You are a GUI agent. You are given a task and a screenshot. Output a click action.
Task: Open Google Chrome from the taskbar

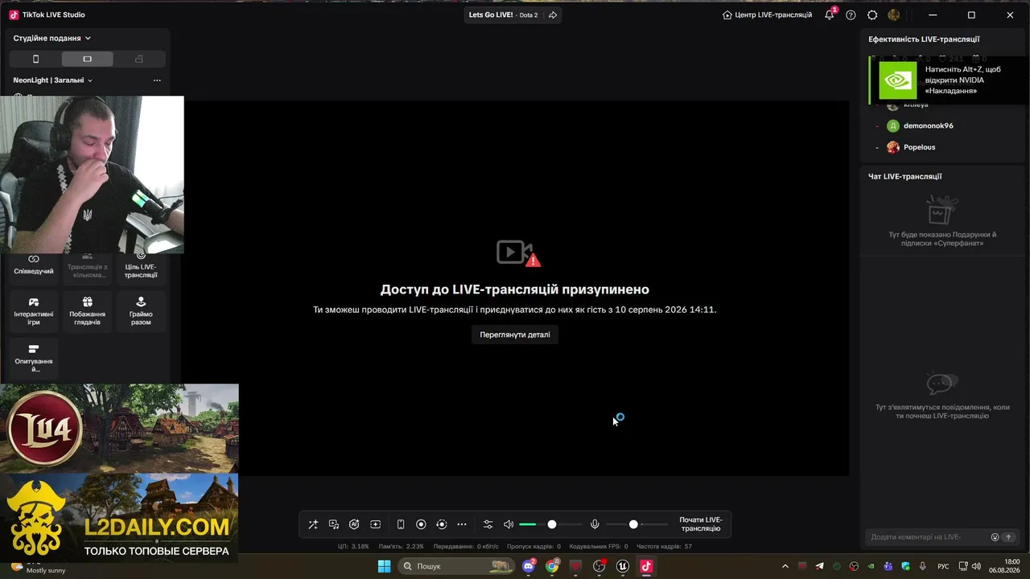552,566
